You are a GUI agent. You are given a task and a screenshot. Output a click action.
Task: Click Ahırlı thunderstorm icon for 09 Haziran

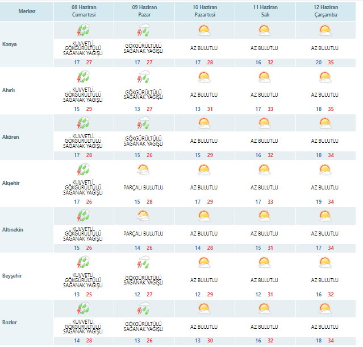click(143, 76)
